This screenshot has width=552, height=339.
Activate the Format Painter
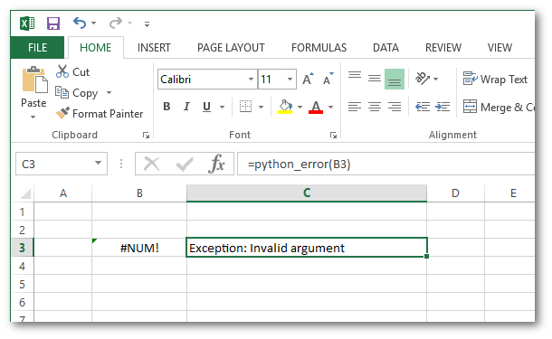pyautogui.click(x=100, y=114)
